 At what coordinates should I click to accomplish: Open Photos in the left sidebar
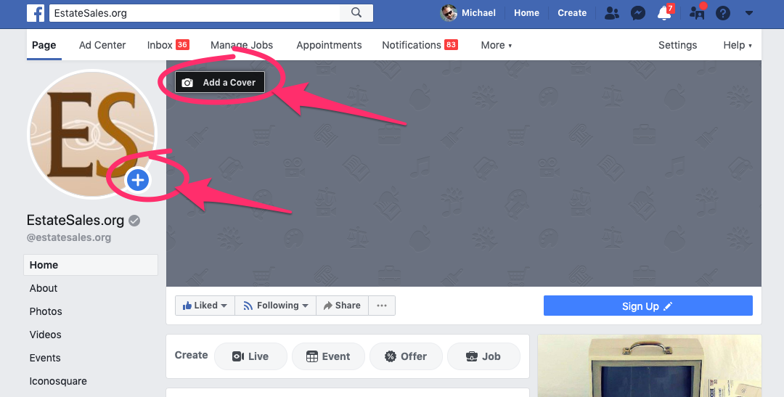point(46,311)
